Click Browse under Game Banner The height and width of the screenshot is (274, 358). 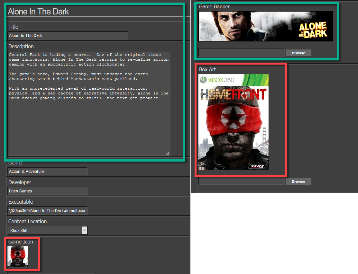click(298, 53)
